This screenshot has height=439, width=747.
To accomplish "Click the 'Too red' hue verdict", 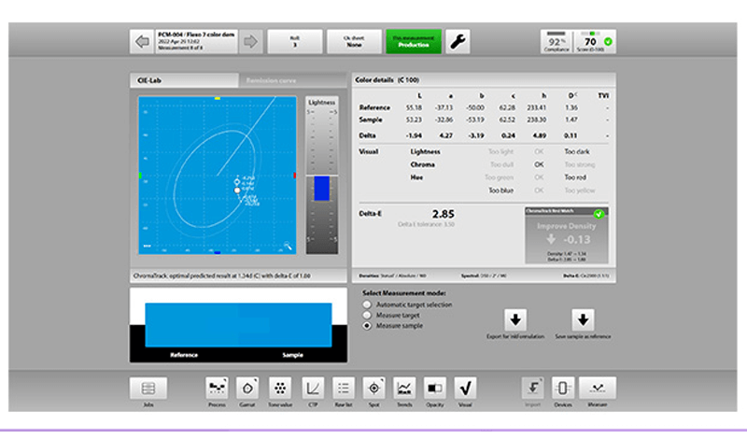I will (x=575, y=177).
